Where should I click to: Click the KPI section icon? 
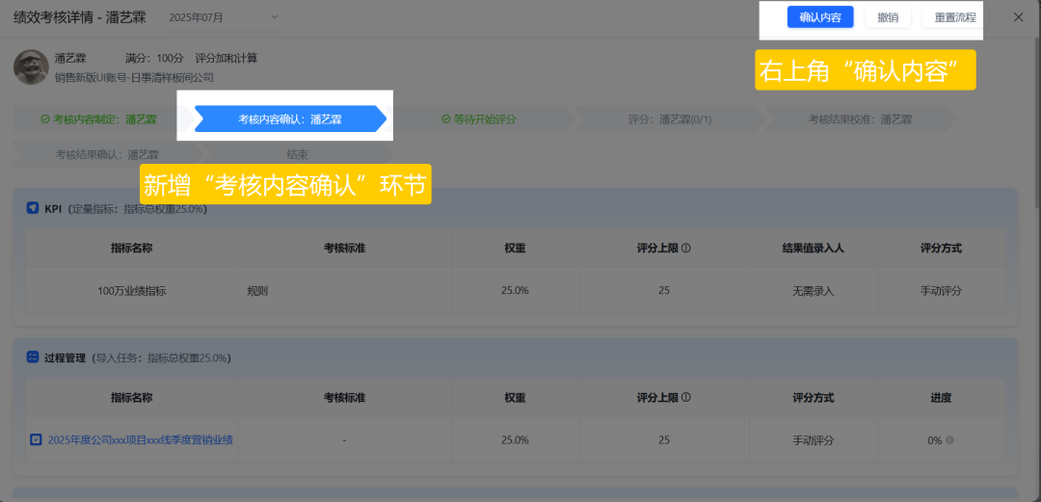[33, 208]
